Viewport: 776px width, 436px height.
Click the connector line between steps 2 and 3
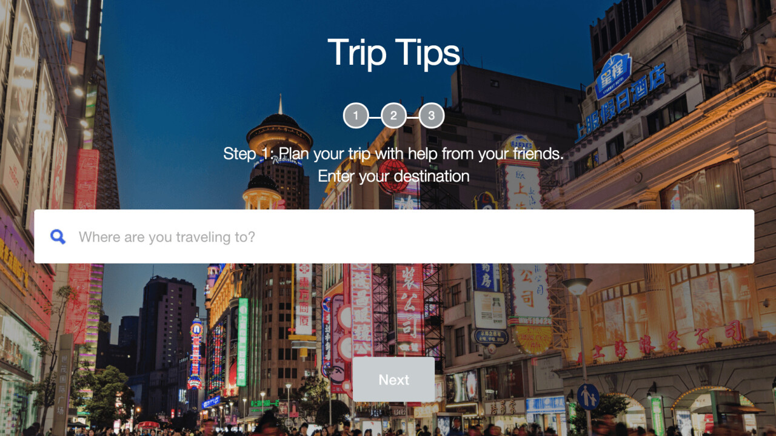click(x=412, y=116)
